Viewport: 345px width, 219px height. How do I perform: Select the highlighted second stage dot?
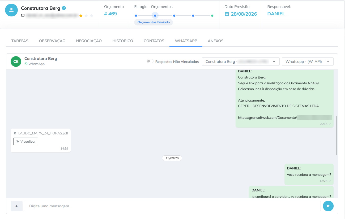point(155,16)
